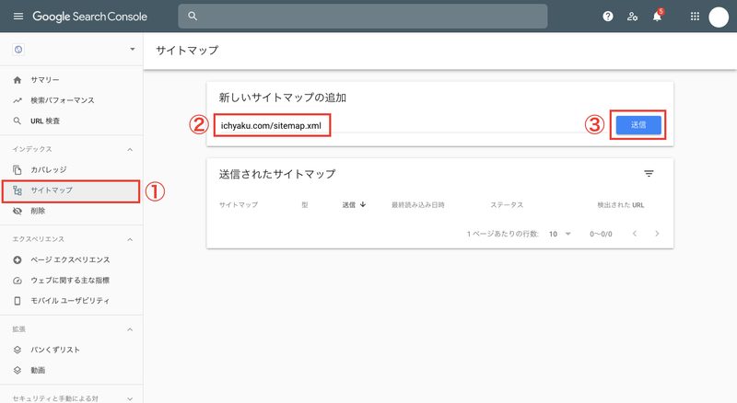Screen dimensions: 737x403
Task: Open the filter icon for submitted sitemaps
Action: tap(649, 174)
